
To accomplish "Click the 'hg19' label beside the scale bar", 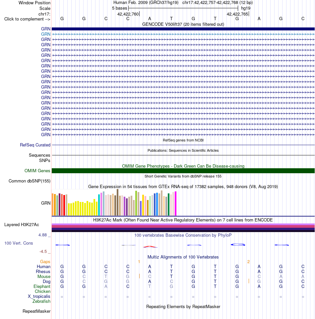I will [x=246, y=8].
